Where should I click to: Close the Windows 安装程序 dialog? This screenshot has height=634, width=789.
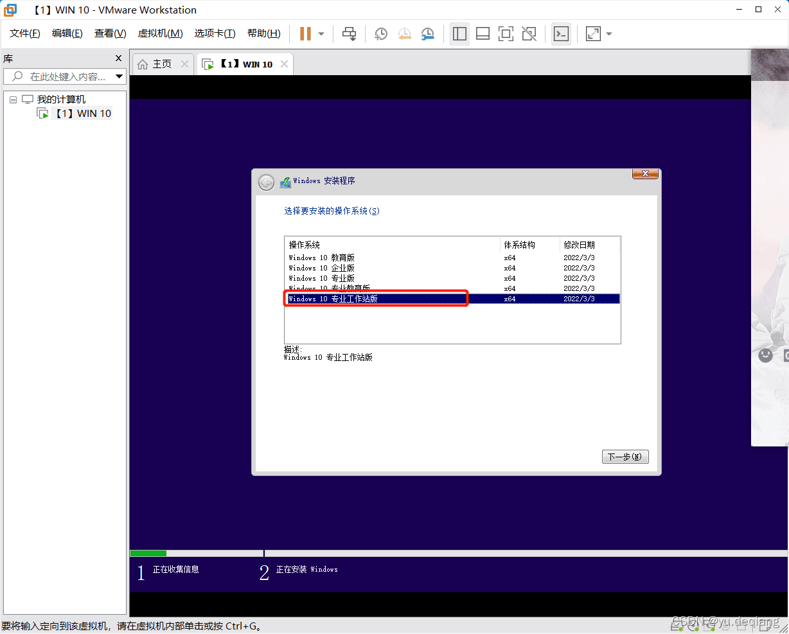(645, 174)
